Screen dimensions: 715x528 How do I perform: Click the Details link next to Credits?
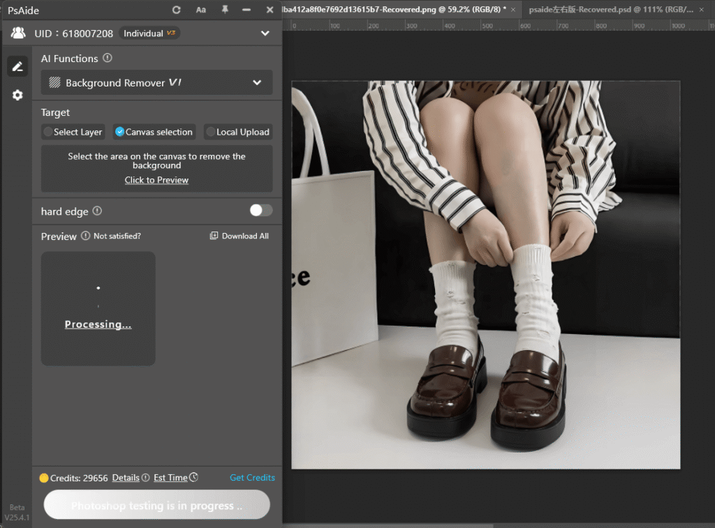124,478
